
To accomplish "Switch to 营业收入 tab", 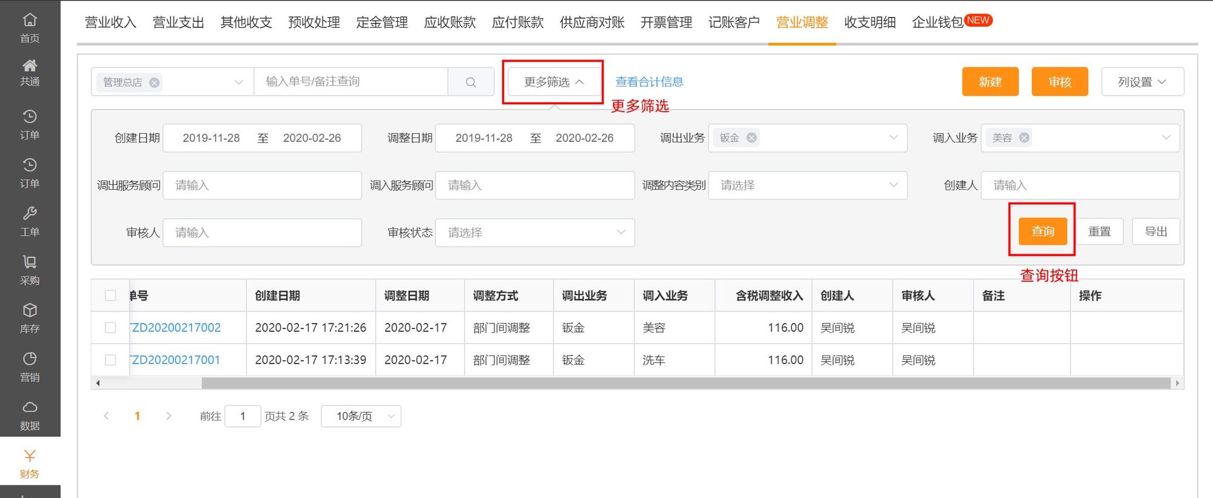I will pos(110,22).
